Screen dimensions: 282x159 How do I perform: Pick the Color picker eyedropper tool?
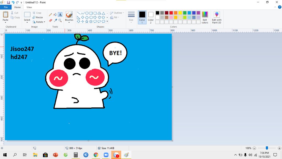55,20
